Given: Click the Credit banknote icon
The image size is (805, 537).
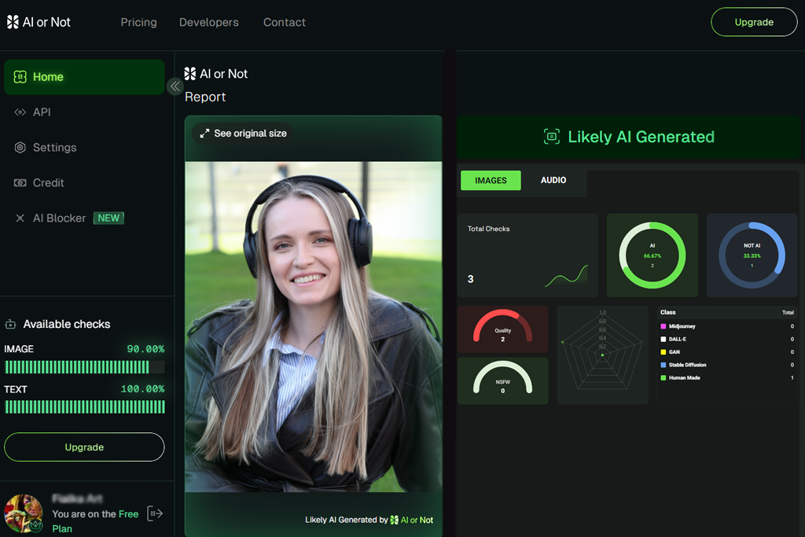Looking at the screenshot, I should [x=20, y=182].
